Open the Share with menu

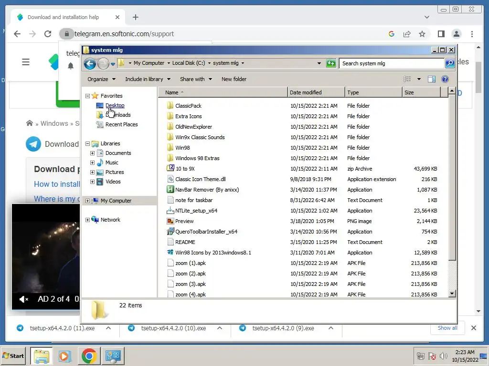pyautogui.click(x=196, y=79)
